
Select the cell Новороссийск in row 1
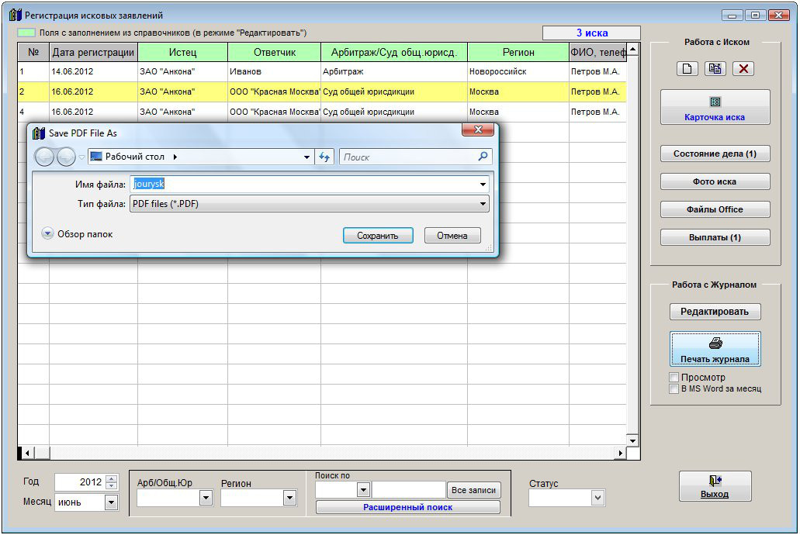518,72
